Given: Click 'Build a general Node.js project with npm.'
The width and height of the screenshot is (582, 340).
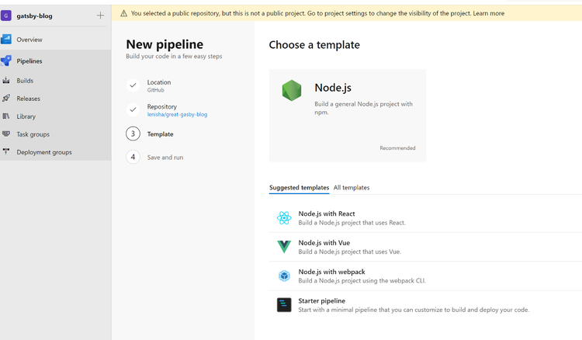Looking at the screenshot, I should click(363, 108).
